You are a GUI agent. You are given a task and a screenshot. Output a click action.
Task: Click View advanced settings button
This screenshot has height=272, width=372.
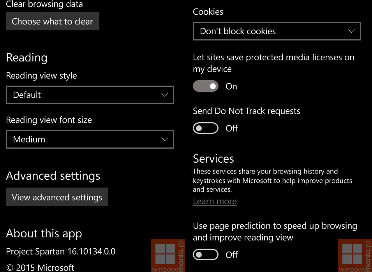(x=57, y=197)
